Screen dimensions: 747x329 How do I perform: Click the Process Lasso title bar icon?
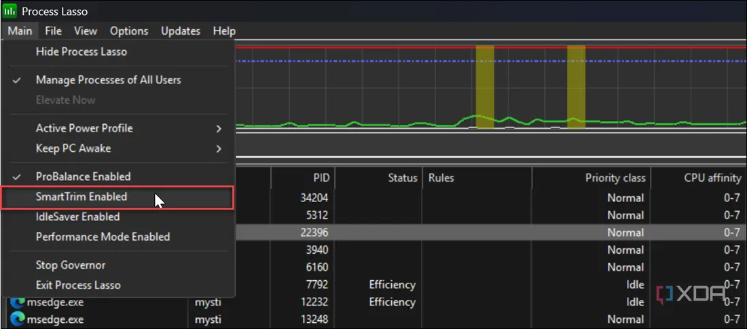(10, 10)
